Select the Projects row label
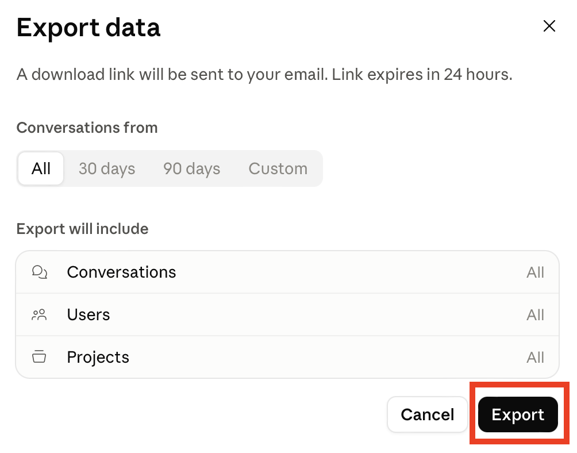Image resolution: width=577 pixels, height=453 pixels. [98, 358]
